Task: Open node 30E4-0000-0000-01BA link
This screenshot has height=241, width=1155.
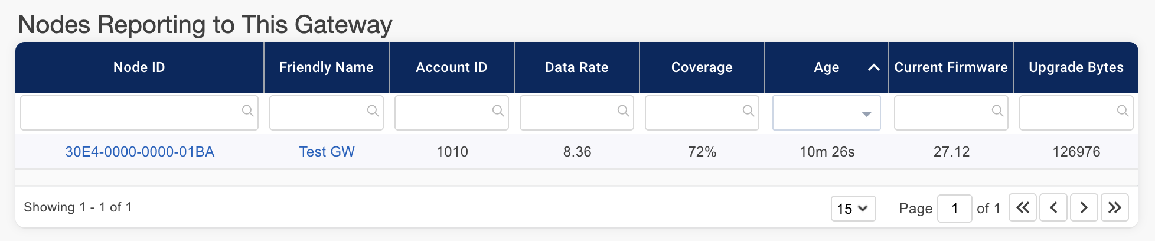Action: pyautogui.click(x=140, y=152)
